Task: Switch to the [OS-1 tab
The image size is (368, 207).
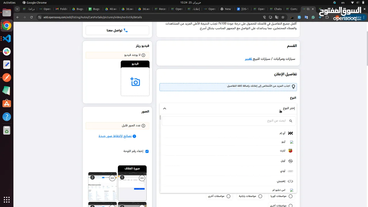Action: [242, 9]
